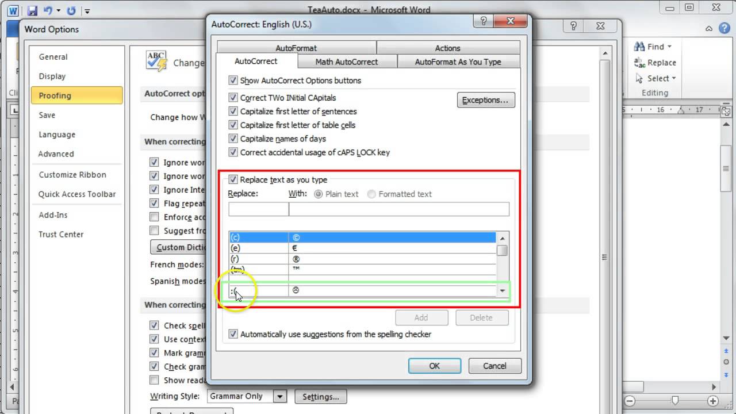The image size is (736, 414).
Task: Click Cancel in AutoCorrect dialog
Action: pos(494,366)
